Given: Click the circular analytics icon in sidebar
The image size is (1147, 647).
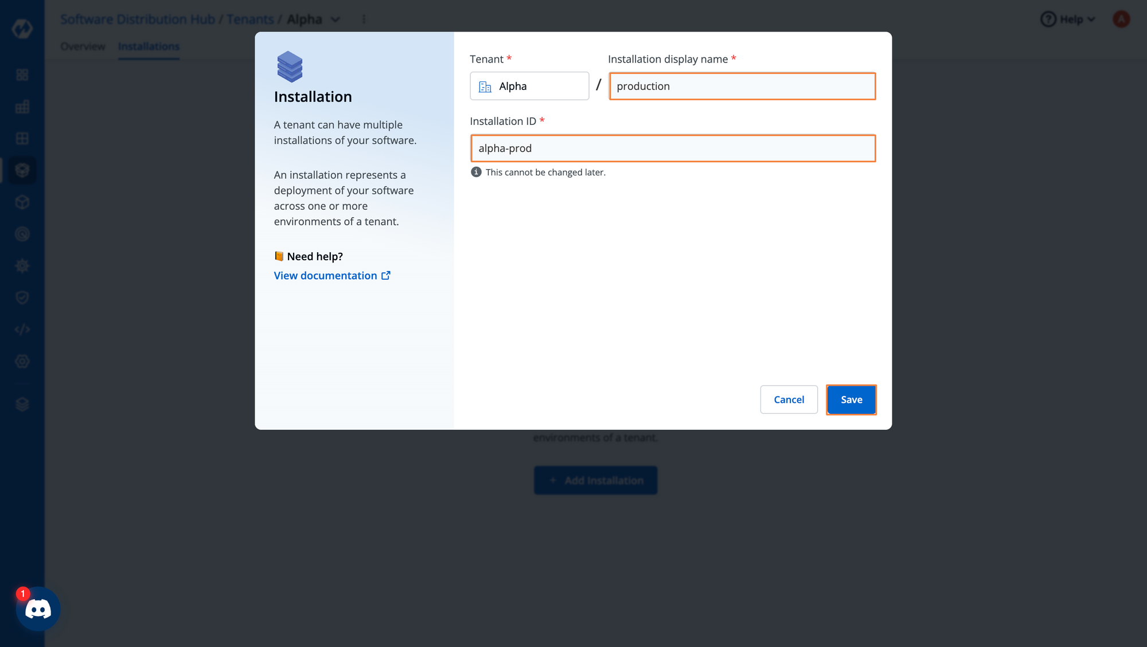Looking at the screenshot, I should click(x=22, y=234).
